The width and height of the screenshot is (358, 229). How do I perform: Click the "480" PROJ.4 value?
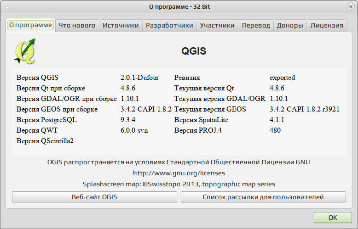pyautogui.click(x=275, y=130)
